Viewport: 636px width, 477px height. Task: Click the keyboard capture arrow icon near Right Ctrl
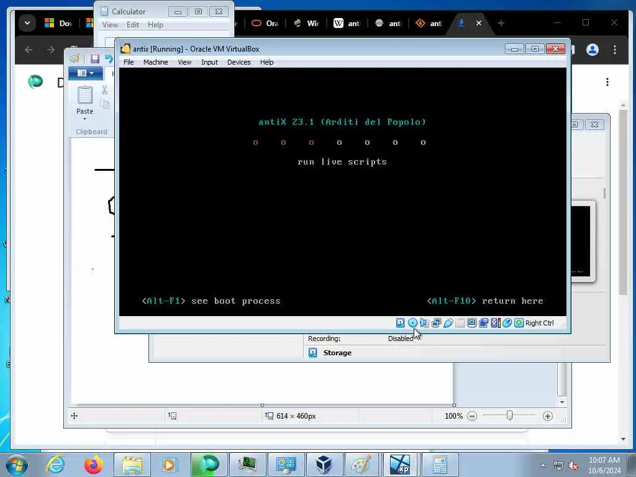click(519, 323)
